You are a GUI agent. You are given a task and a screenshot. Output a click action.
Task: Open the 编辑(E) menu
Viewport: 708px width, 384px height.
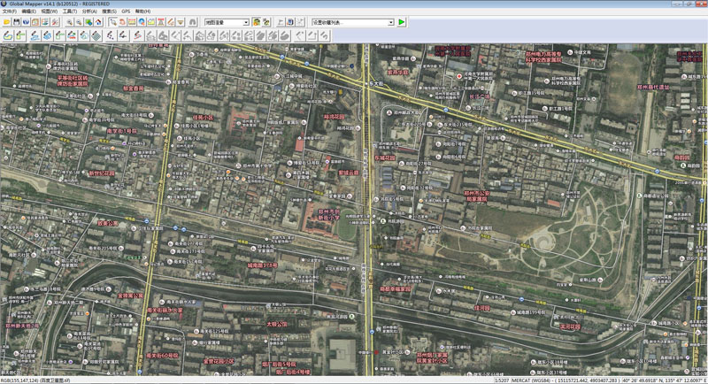tap(29, 12)
